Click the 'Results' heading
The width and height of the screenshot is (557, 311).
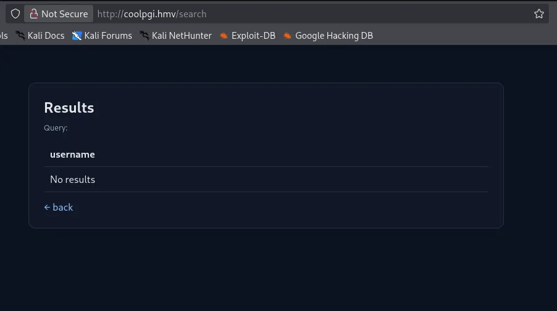(x=69, y=108)
